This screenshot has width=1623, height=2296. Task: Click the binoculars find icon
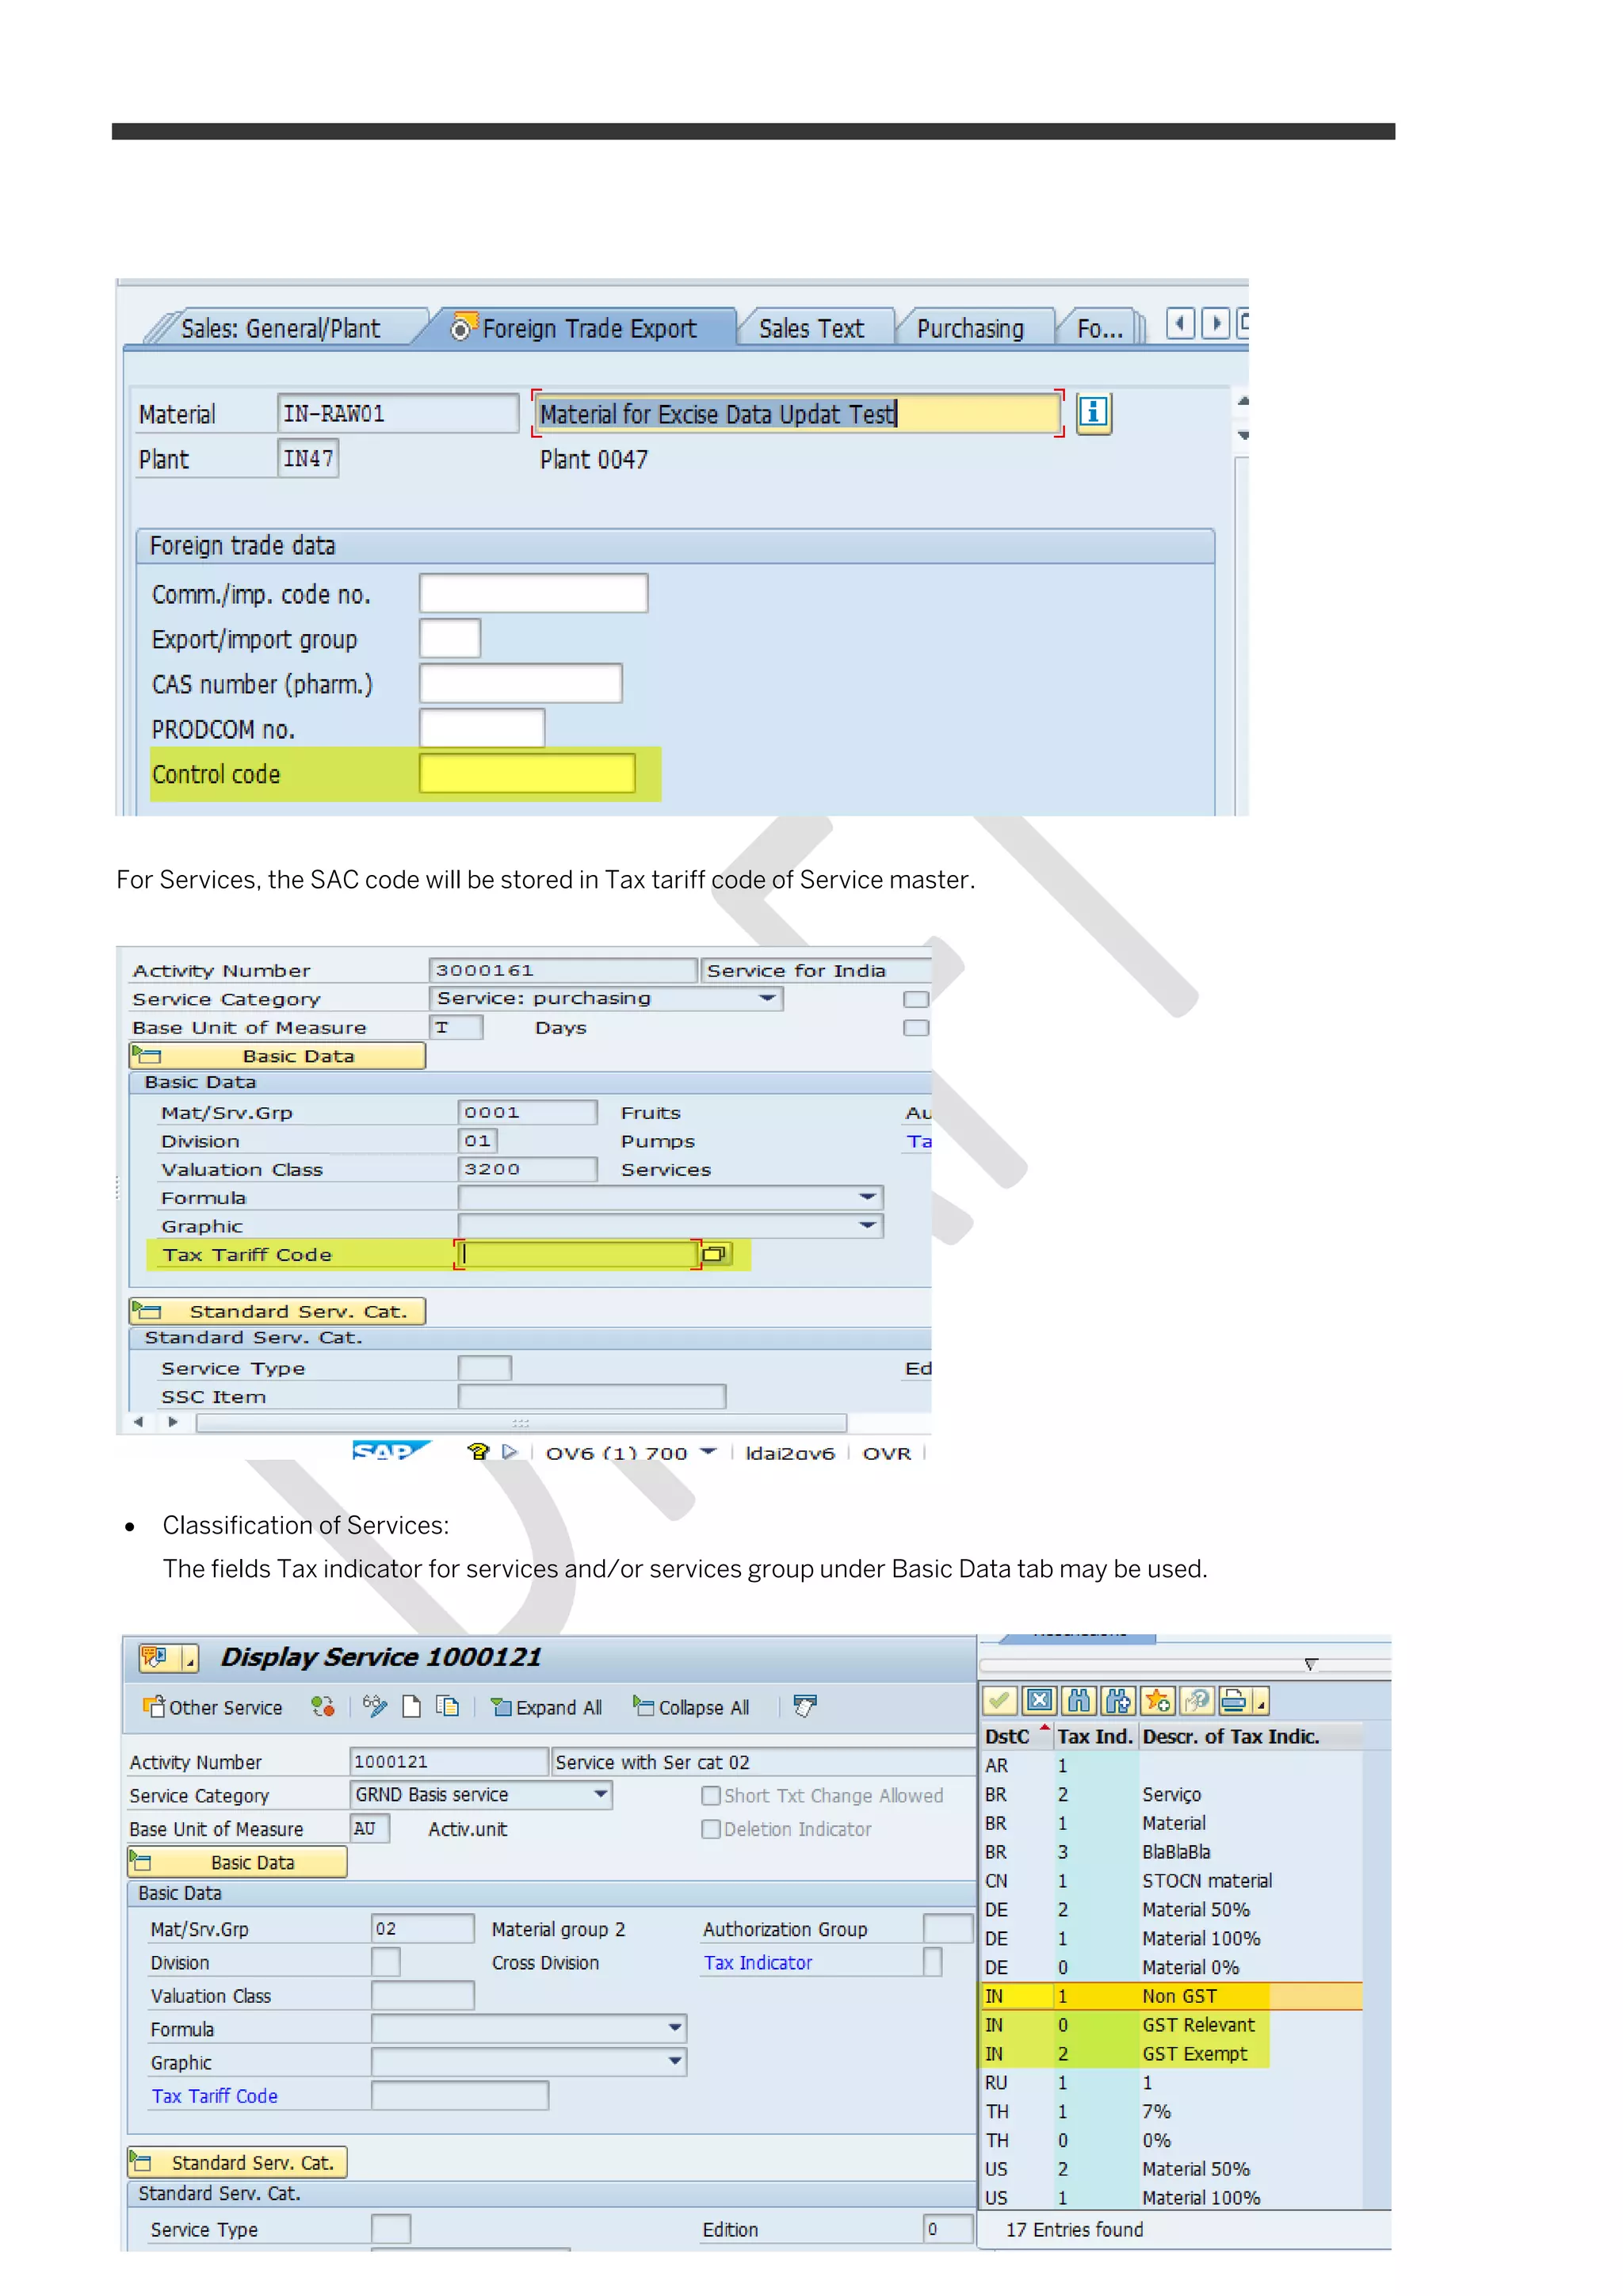click(x=1078, y=1700)
